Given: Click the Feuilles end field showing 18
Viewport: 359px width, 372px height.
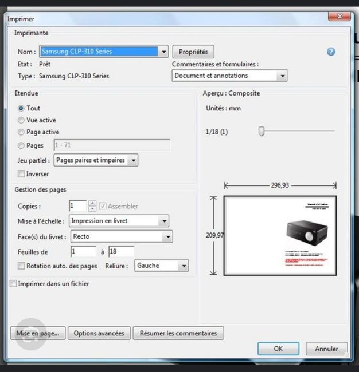Looking at the screenshot, I should point(121,251).
